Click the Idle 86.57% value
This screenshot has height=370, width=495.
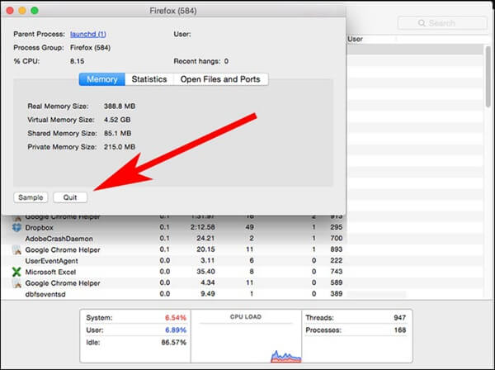click(x=173, y=343)
